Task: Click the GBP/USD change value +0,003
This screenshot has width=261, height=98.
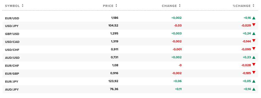Action: pos(176,33)
